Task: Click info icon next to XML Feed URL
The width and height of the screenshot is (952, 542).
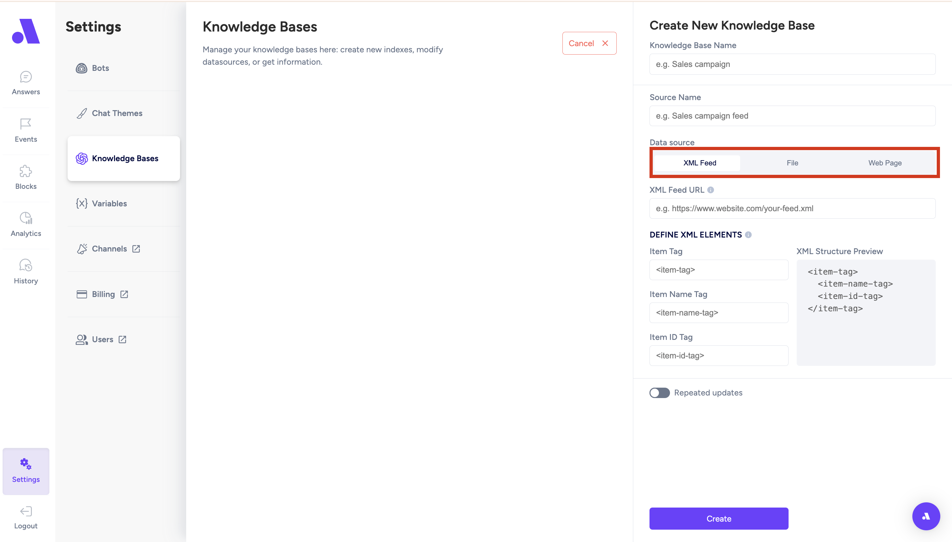Action: point(711,190)
